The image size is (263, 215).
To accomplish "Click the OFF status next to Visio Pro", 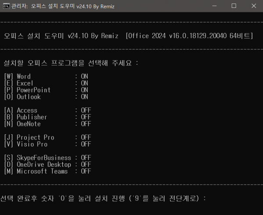I will (86, 144).
